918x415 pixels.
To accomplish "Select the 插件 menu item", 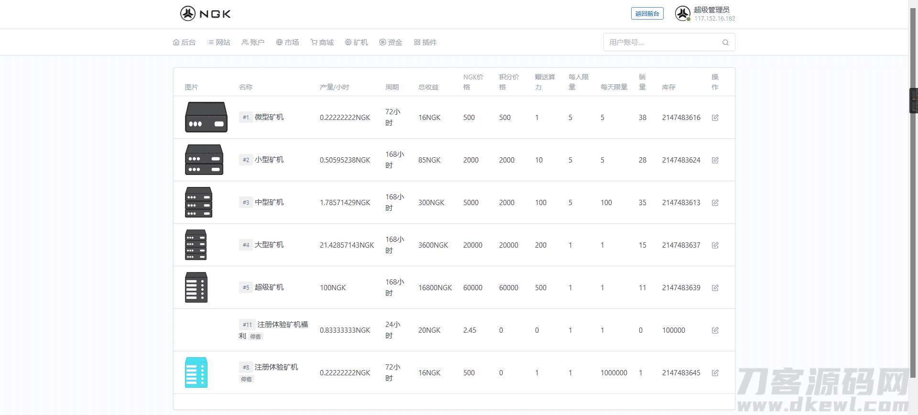I will [x=426, y=43].
